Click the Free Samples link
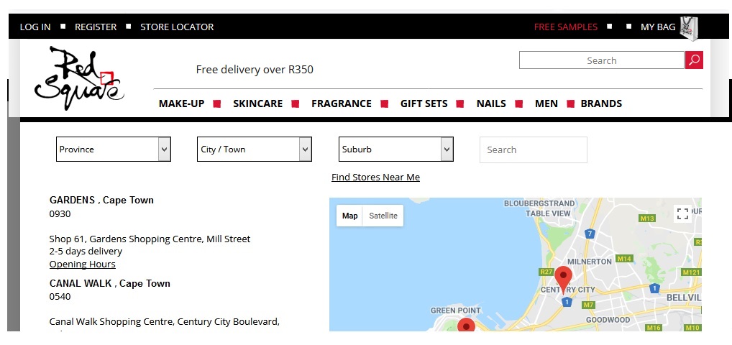Viewport: 732px width, 345px height. 565,27
